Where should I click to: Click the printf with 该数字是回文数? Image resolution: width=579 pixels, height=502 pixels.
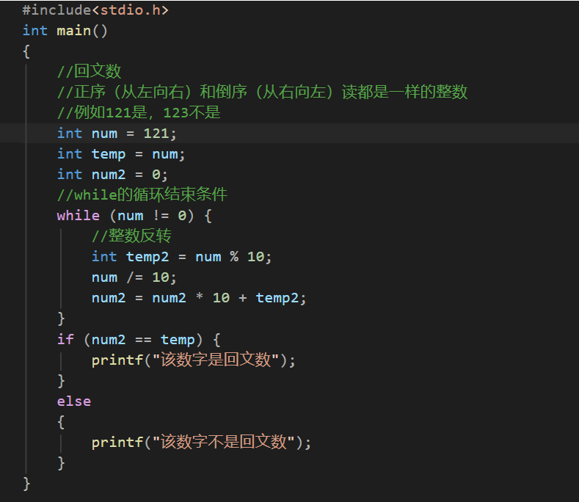tap(194, 360)
